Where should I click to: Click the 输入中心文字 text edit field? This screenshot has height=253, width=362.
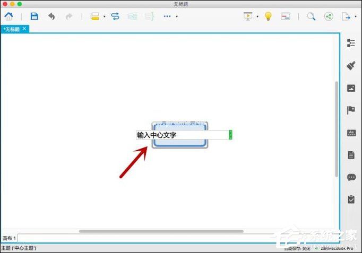point(182,135)
